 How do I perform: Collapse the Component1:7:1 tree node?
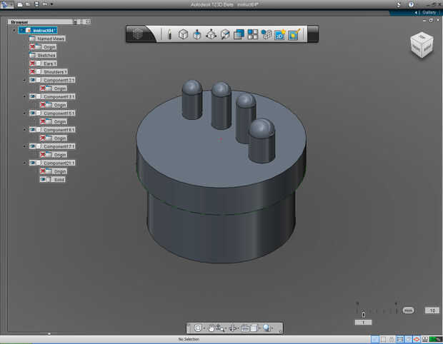point(24,146)
